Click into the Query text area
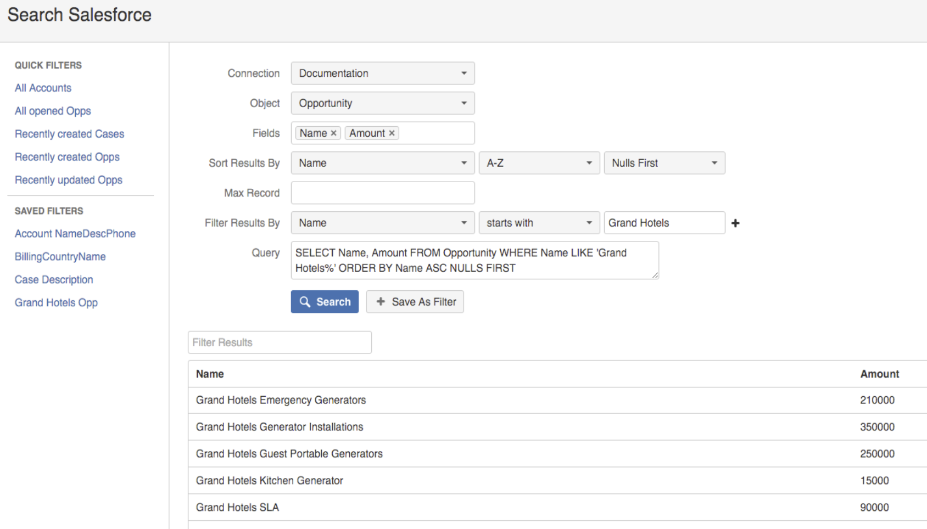The width and height of the screenshot is (927, 529). (x=474, y=260)
